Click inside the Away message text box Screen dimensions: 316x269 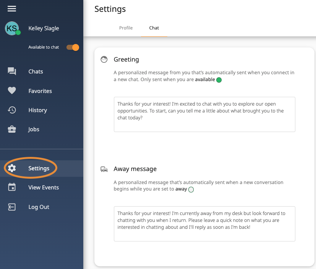tap(204, 224)
